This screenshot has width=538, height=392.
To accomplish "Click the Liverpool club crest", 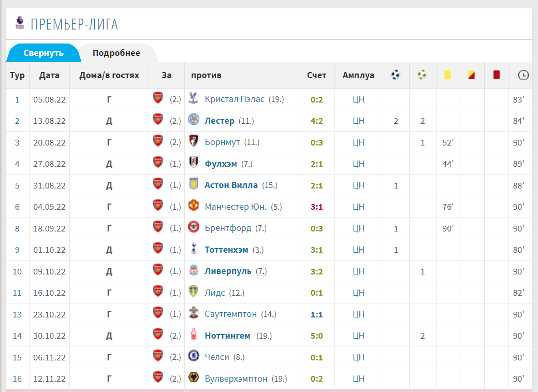I will pos(194,270).
